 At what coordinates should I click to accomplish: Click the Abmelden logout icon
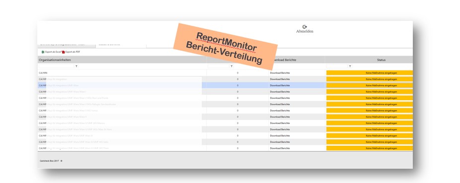[305, 27]
